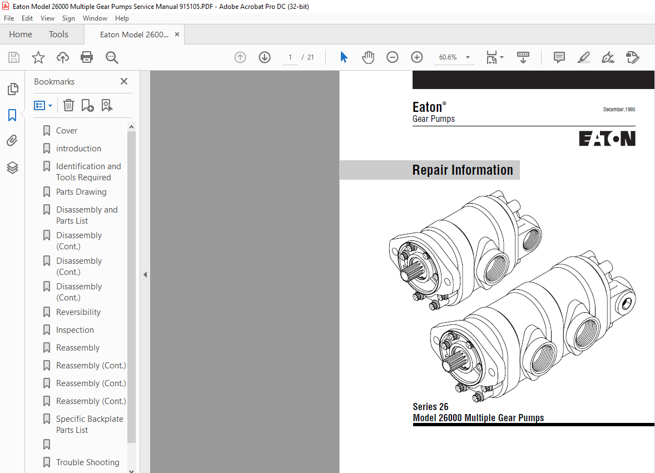Click the page number input field
Image resolution: width=655 pixels, height=473 pixels.
(x=290, y=57)
